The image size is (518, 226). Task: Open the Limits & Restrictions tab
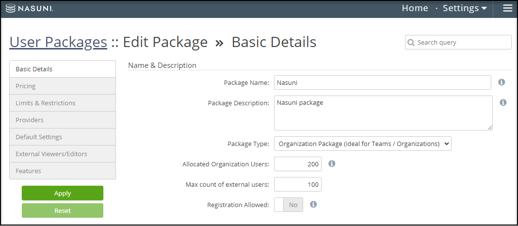(63, 103)
